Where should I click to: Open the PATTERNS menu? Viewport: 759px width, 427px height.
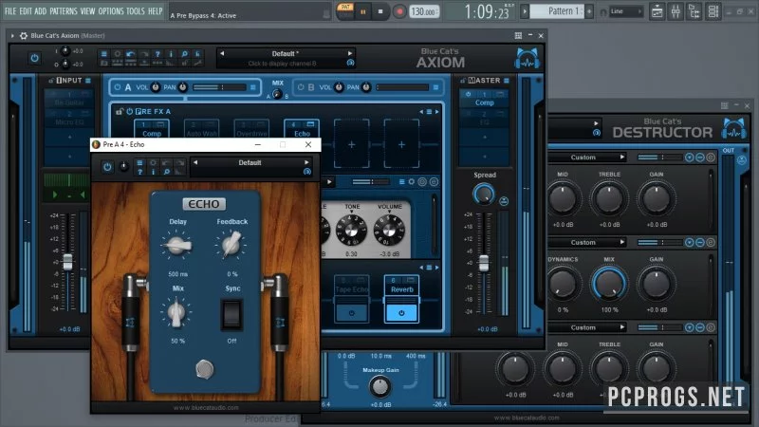pos(63,10)
